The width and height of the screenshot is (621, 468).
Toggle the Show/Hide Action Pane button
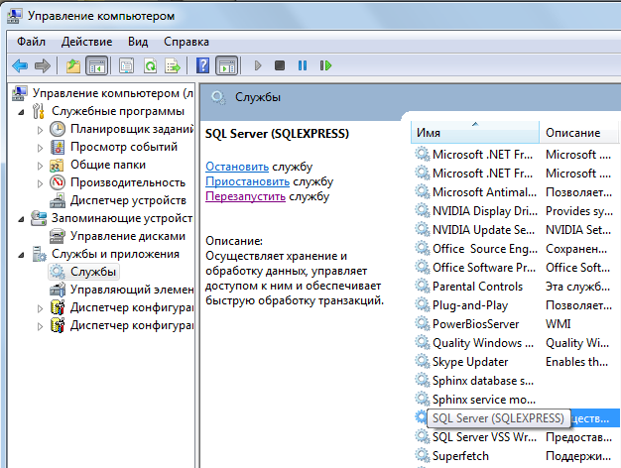tap(226, 65)
